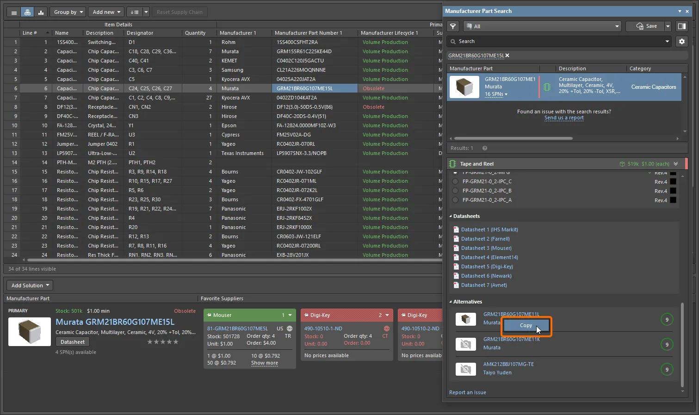Select footprint FP-GRM21-0_2-IPC_A radio button
The image size is (699, 415).
click(x=455, y=200)
